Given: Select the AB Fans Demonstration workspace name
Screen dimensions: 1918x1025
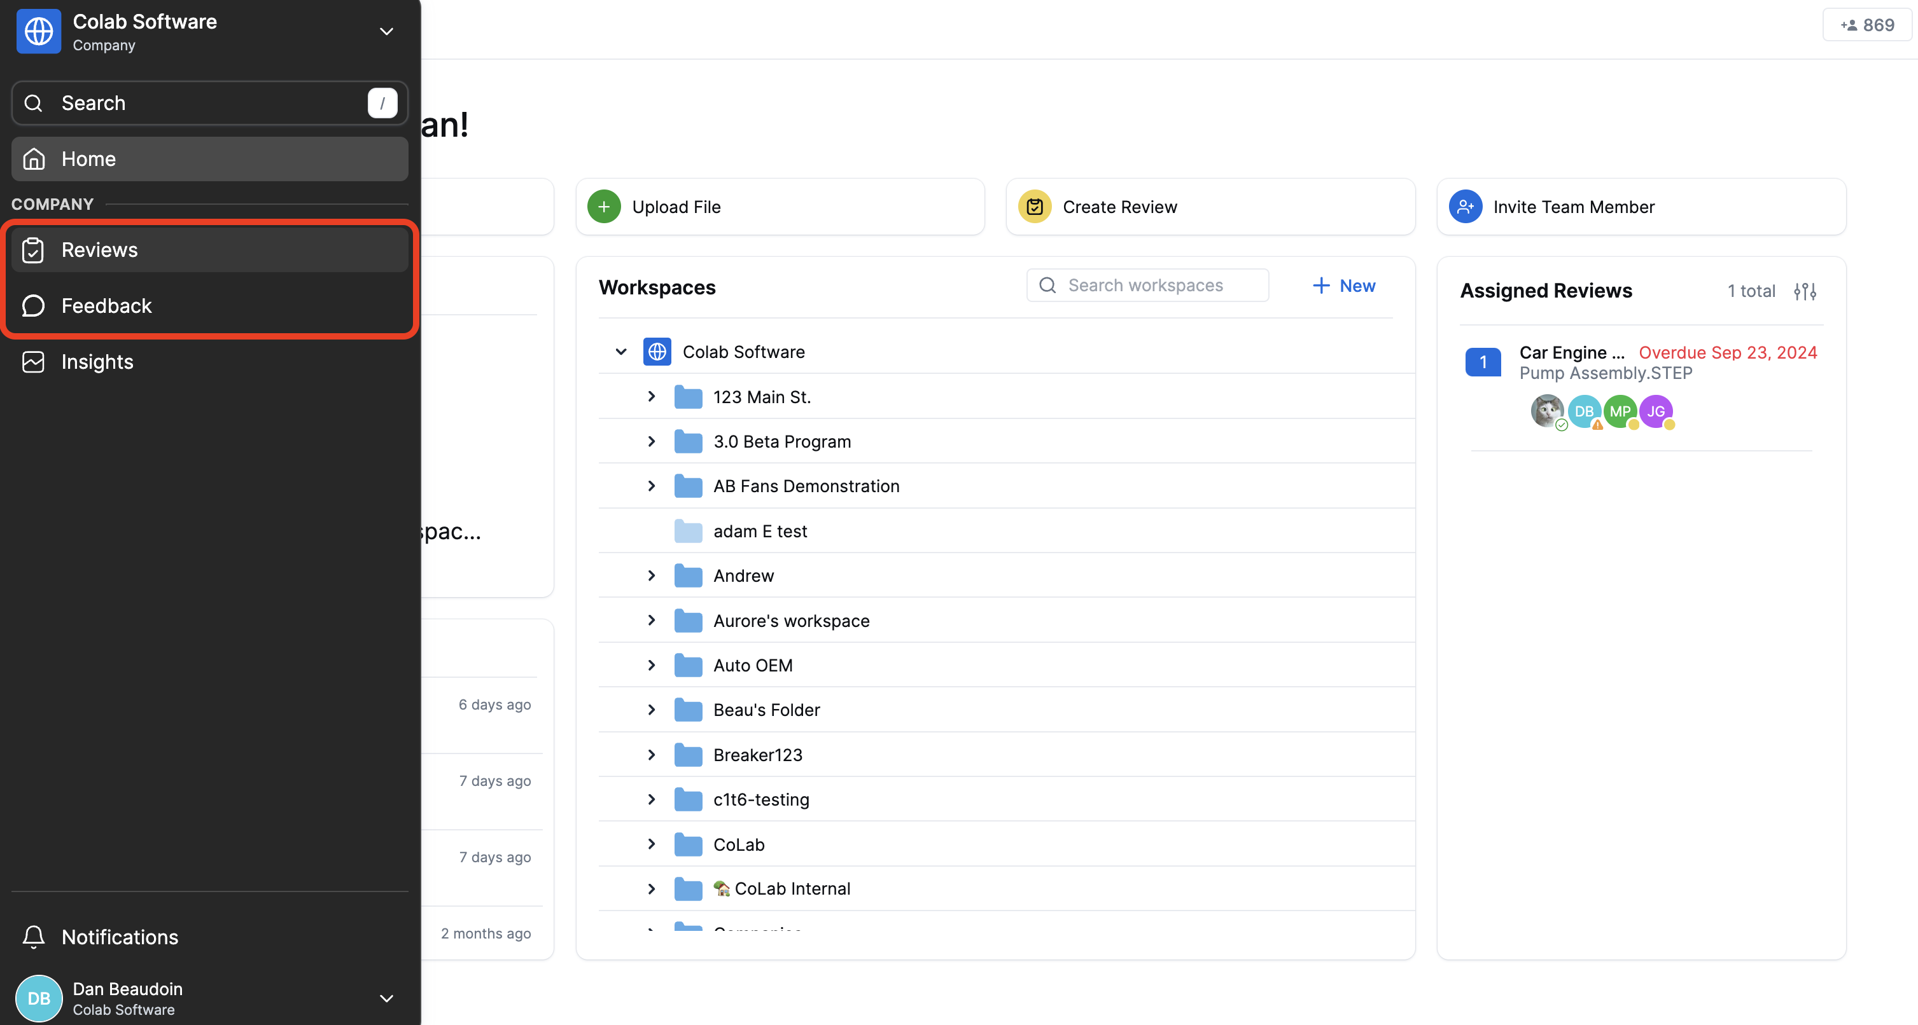Looking at the screenshot, I should (806, 486).
